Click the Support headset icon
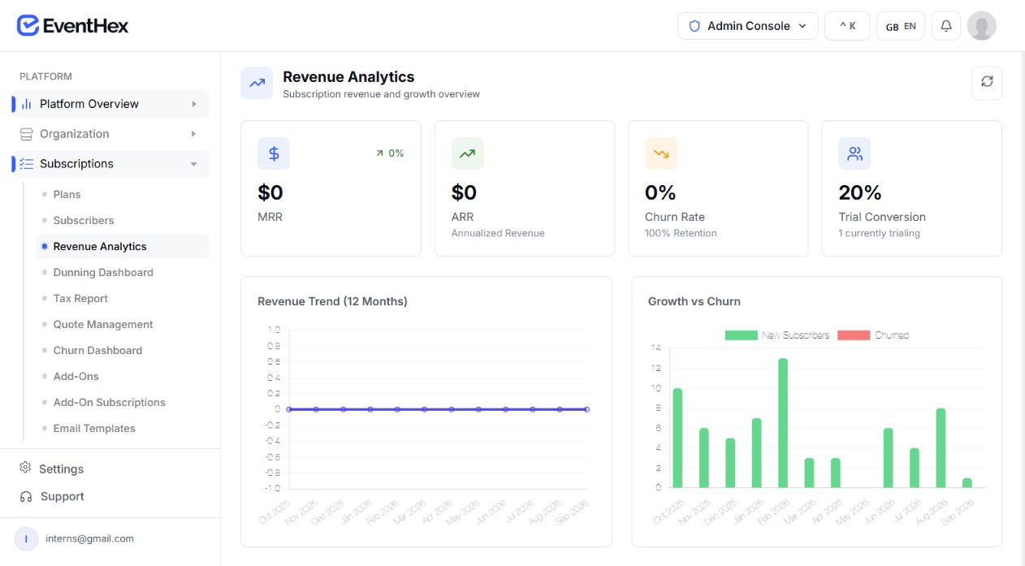Viewport: 1025px width, 566px height. (x=25, y=496)
